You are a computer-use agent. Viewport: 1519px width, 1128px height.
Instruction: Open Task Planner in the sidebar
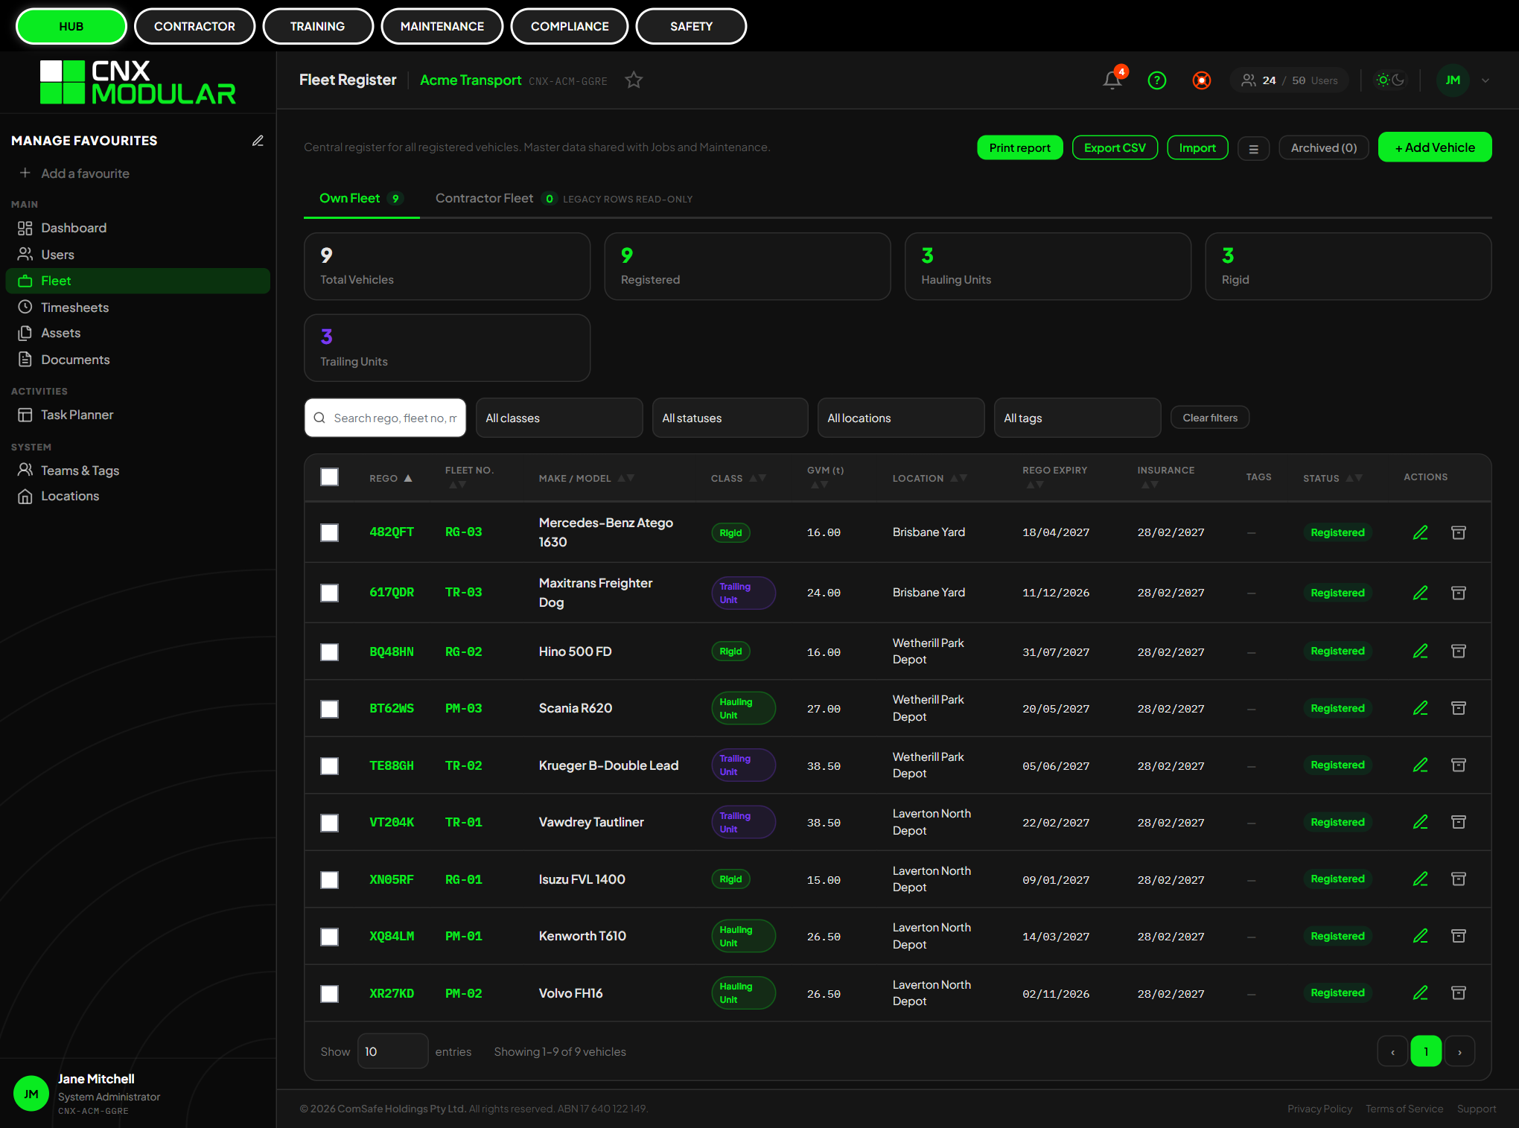coord(138,415)
